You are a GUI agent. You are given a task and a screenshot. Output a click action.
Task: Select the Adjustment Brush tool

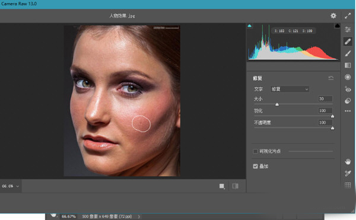pos(348,53)
